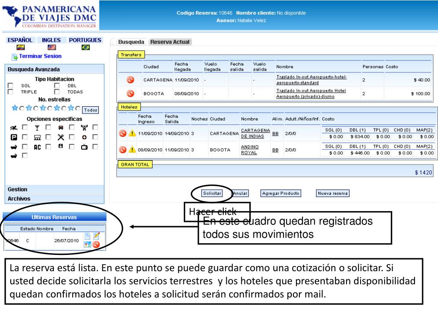The width and height of the screenshot is (438, 329).
Task: Switch language to ESPAÑOL
Action: click(20, 40)
